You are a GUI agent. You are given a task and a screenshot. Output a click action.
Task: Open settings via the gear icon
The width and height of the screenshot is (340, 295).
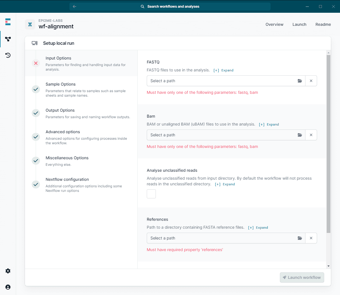coord(8,271)
